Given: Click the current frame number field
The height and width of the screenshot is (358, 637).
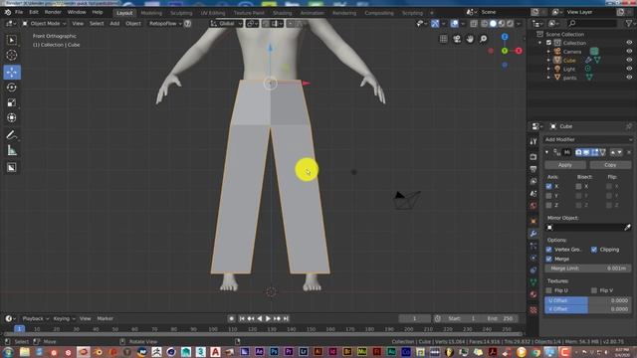Looking at the screenshot, I should (x=414, y=318).
